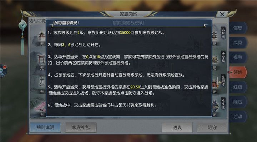
Task: Tap the 进攻 attack button
Action: click(x=177, y=127)
